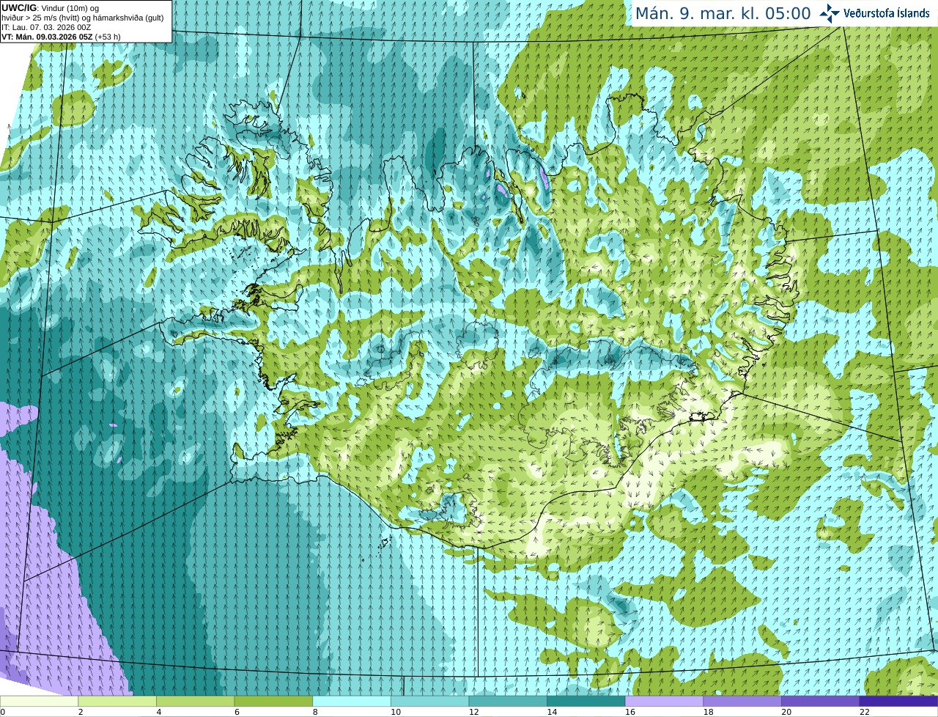Click the legend scale label 4
This screenshot has height=717, width=938.
coord(158,712)
